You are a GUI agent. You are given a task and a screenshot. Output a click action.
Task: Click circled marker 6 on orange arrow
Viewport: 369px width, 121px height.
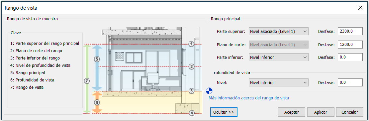click(97, 102)
